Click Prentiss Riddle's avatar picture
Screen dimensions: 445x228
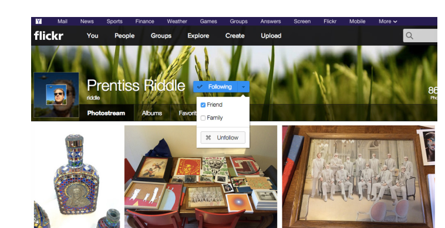56,94
